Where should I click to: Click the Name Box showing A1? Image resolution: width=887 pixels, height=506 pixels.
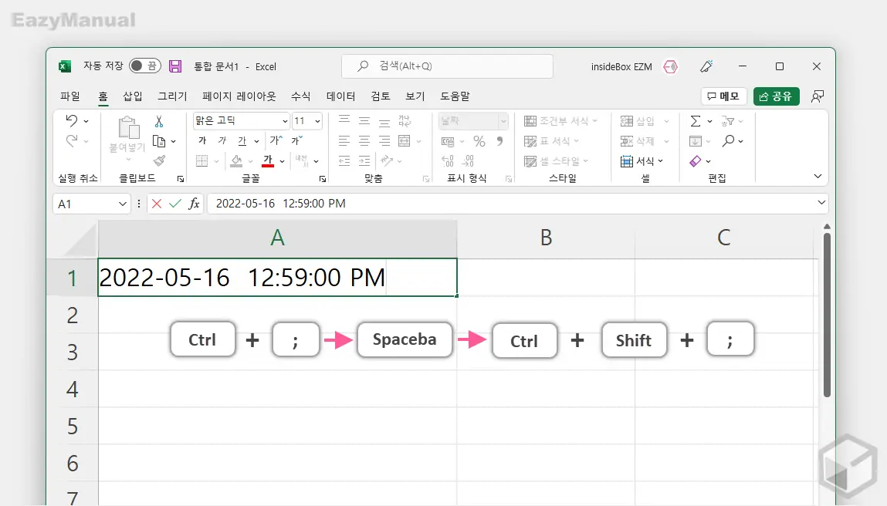click(x=85, y=203)
